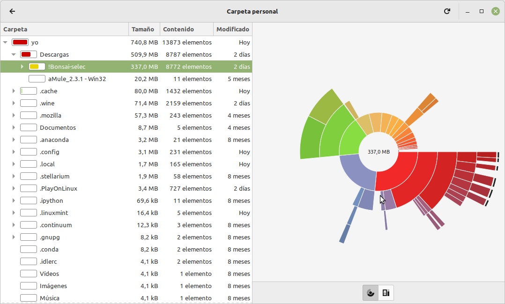This screenshot has height=304, width=505.
Task: Switch to the treemap chart view
Action: coord(386,293)
